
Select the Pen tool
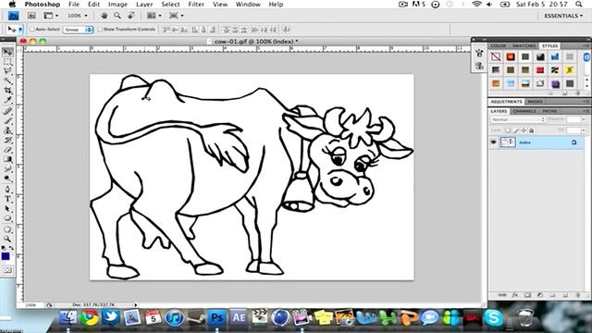tap(7, 189)
